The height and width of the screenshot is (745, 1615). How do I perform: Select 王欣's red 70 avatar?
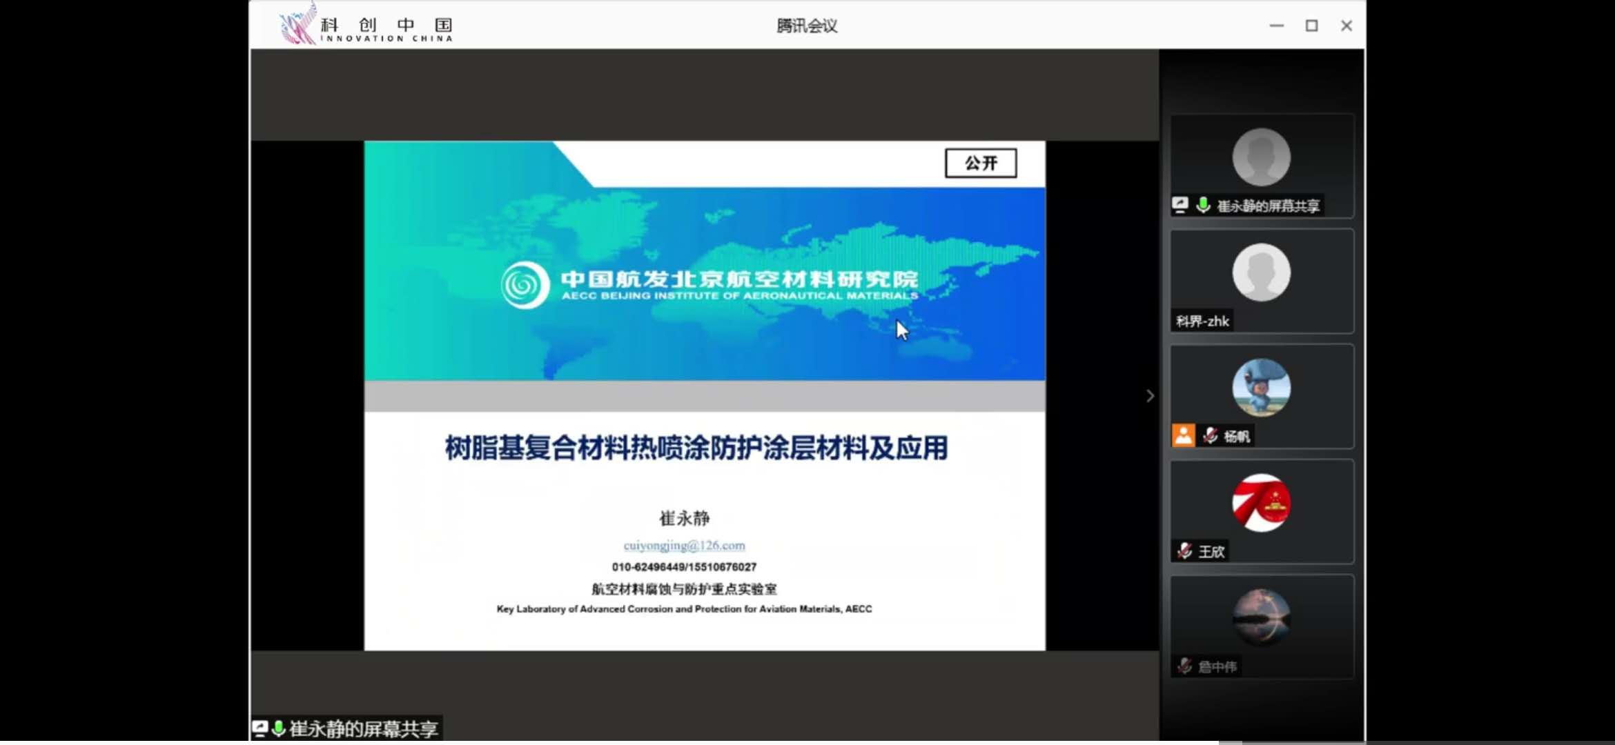click(1261, 502)
